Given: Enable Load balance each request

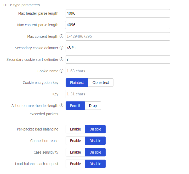Looking at the screenshot, I should pyautogui.click(x=75, y=164).
